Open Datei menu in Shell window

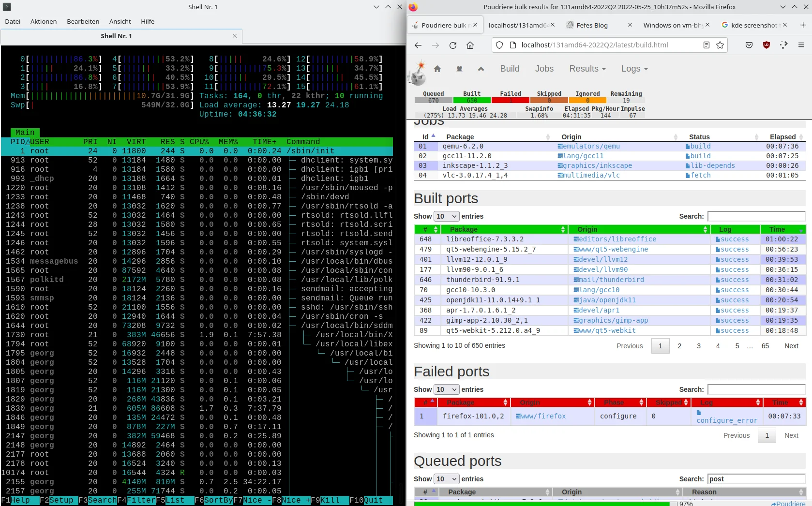[x=13, y=21]
